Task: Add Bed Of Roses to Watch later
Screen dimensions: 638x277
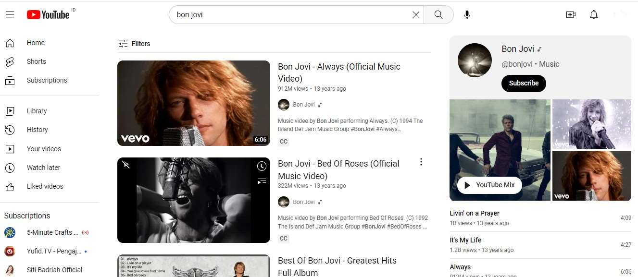Action: (x=262, y=166)
